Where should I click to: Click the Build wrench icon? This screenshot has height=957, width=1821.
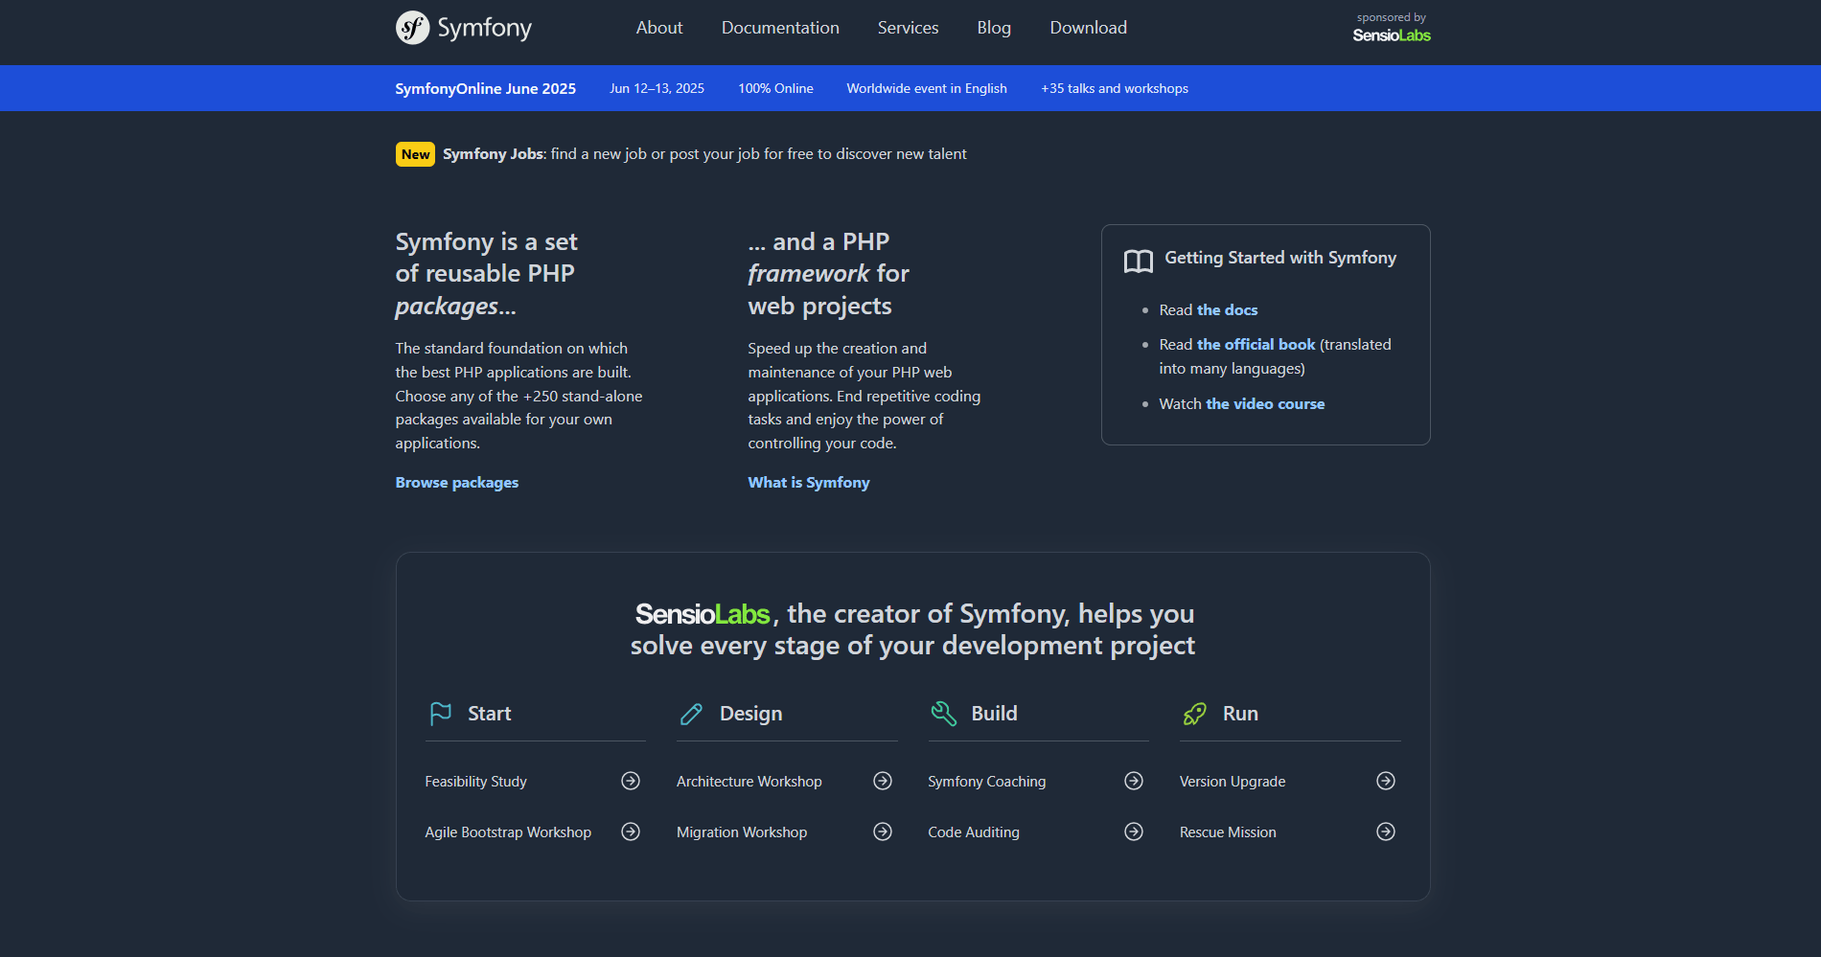coord(943,714)
